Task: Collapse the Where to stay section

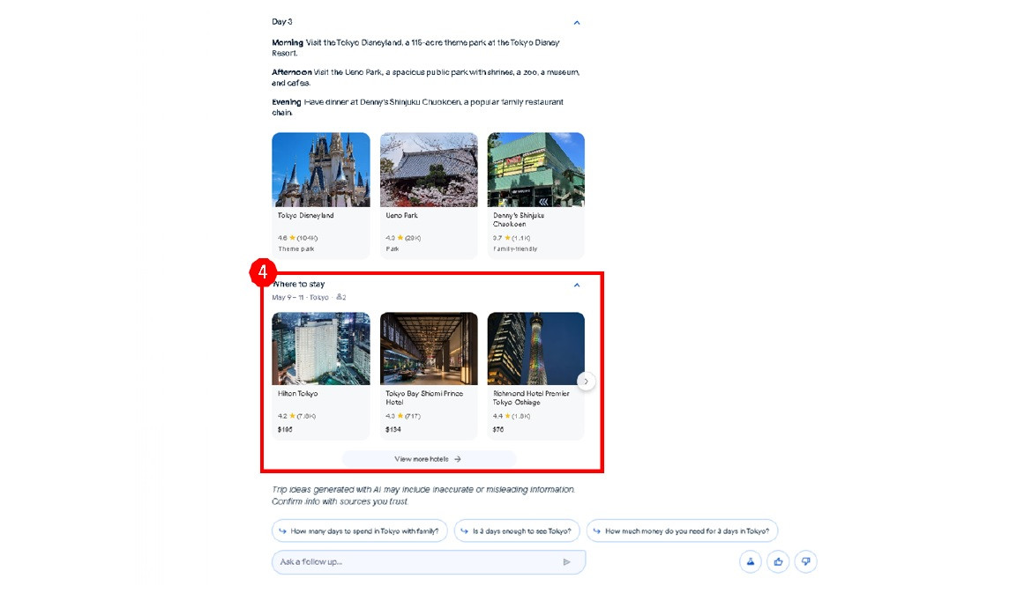Action: [577, 285]
